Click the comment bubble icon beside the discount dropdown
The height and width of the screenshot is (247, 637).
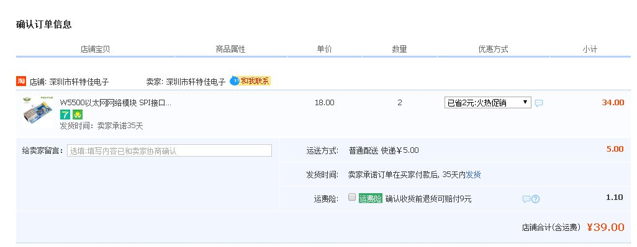coord(539,103)
